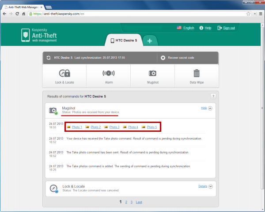
Task: Go to results page 2
Action: pyautogui.click(x=126, y=202)
